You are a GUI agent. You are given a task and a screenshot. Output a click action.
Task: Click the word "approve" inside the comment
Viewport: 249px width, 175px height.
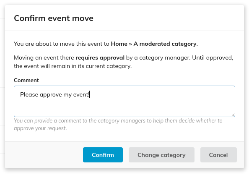pos(51,95)
